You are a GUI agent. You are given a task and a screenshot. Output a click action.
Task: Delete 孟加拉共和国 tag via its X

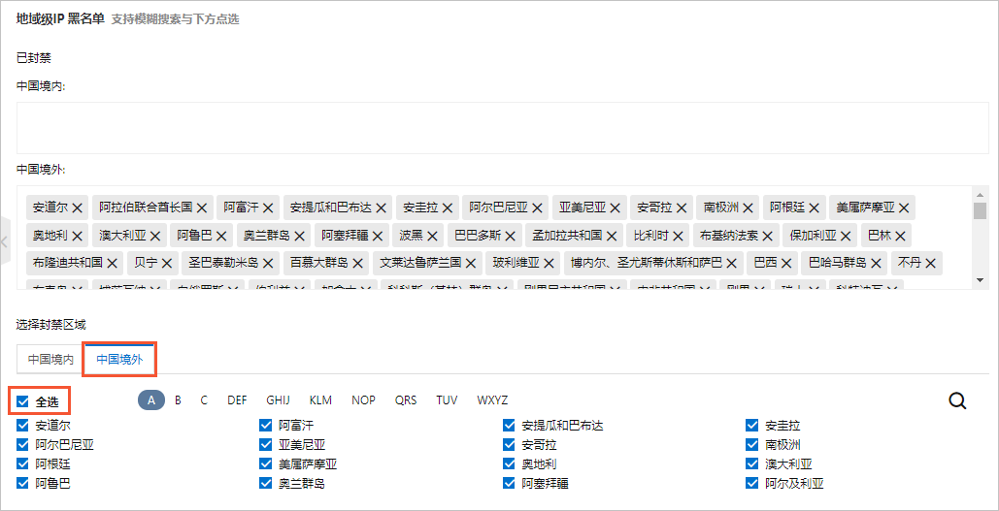point(612,236)
